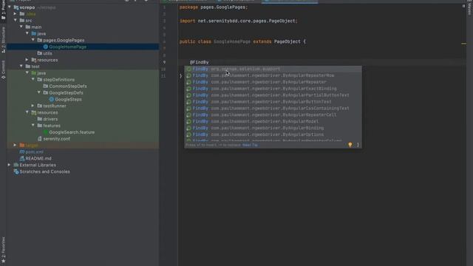This screenshot has width=473, height=266.
Task: Click the Scratches and Consoles icon
Action: [x=16, y=171]
